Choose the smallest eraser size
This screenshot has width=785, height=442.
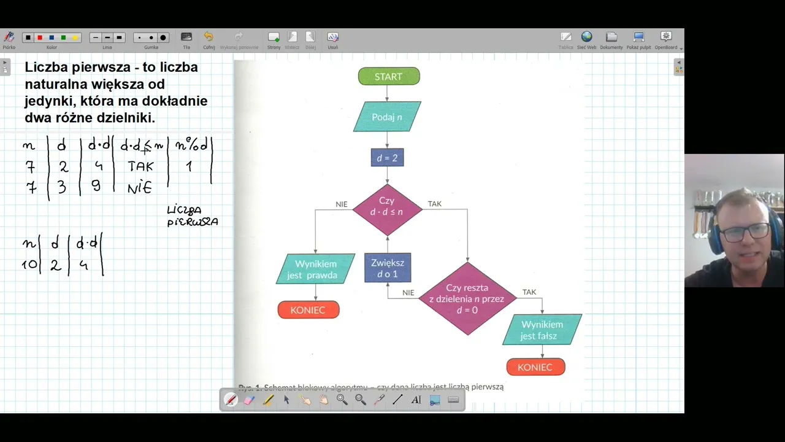tap(139, 38)
